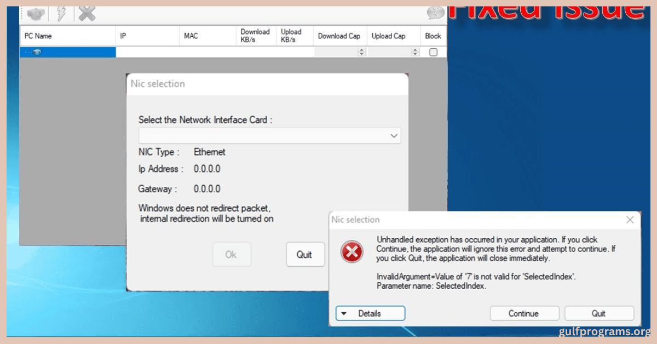Viewport: 657px width, 344px height.
Task: Sort by the PC Name column header
Action: click(66, 36)
